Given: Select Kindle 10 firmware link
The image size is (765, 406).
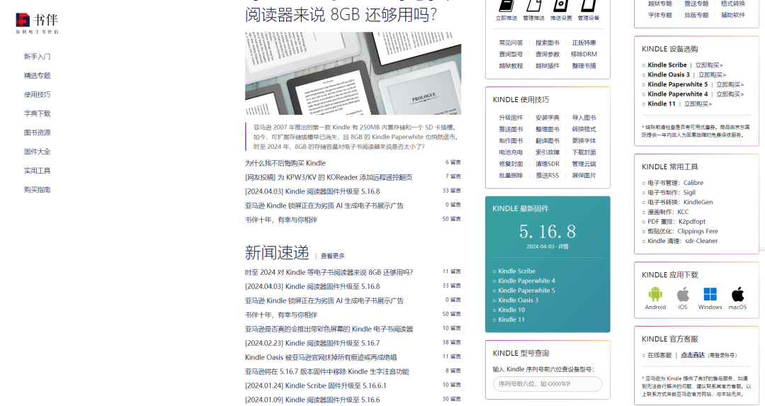Looking at the screenshot, I should point(511,310).
